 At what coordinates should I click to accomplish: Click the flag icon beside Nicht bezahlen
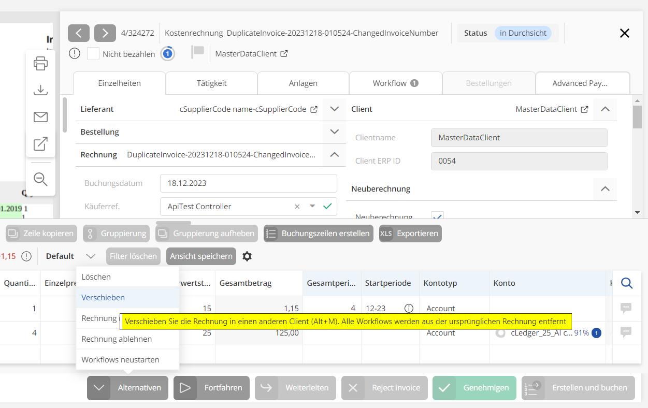coord(198,52)
